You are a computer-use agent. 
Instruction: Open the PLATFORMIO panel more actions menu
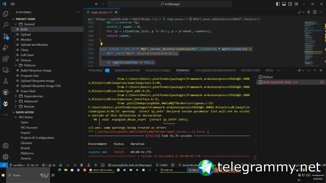pyautogui.click(x=78, y=12)
